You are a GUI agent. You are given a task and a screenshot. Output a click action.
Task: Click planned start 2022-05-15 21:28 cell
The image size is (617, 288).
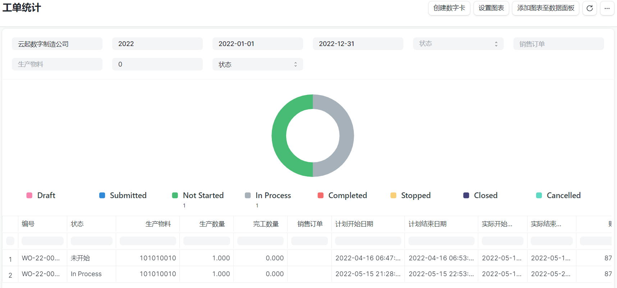pyautogui.click(x=368, y=274)
